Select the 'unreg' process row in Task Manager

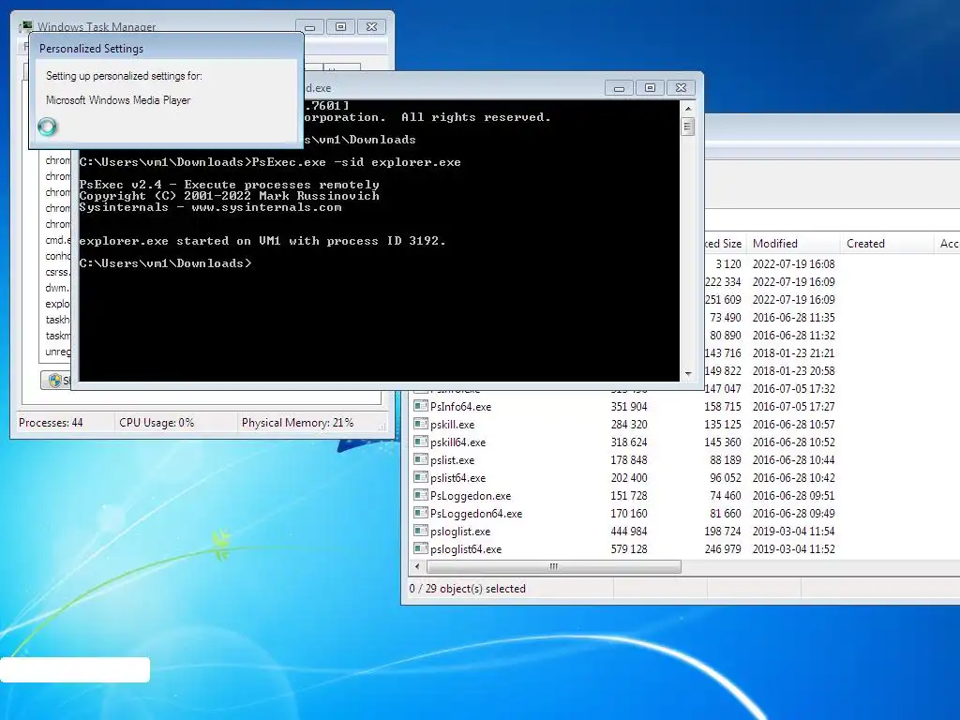pos(58,352)
